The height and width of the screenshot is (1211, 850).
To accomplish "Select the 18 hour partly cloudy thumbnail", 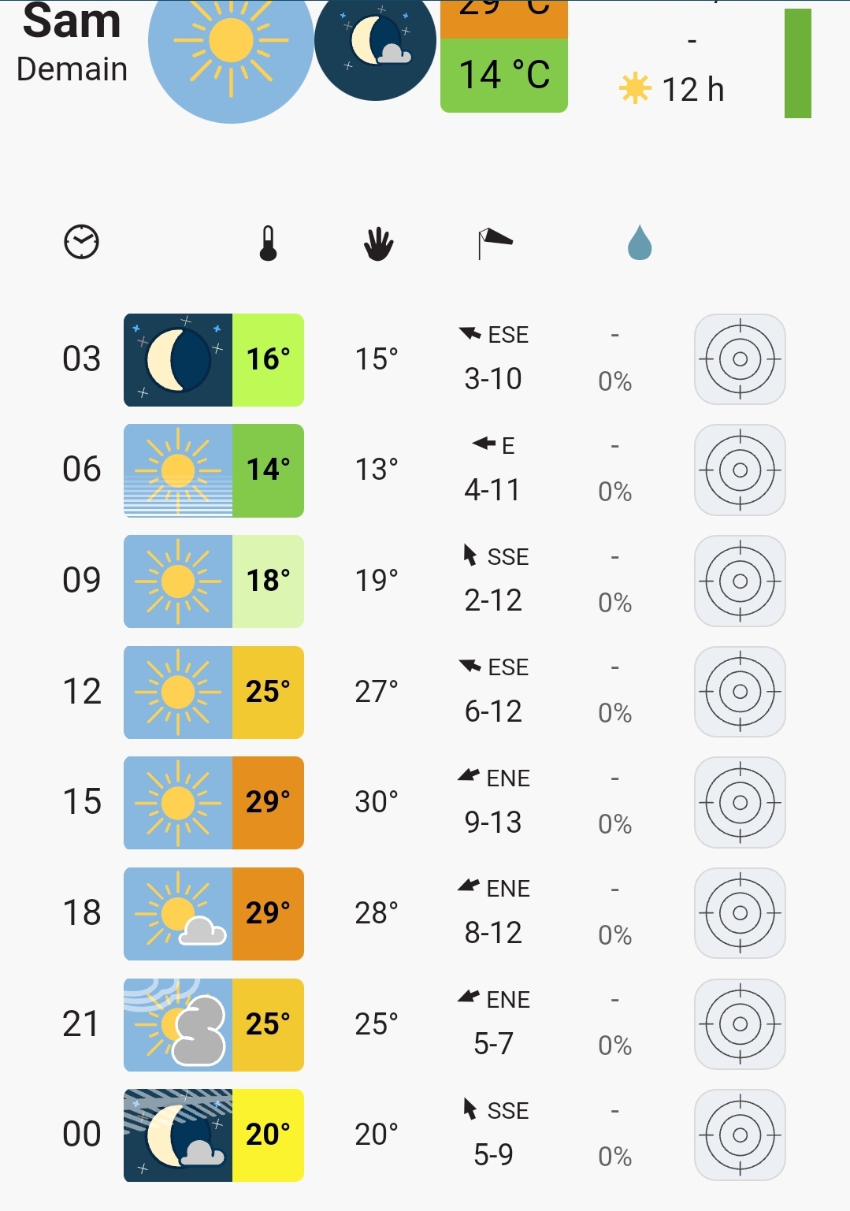I will (178, 914).
